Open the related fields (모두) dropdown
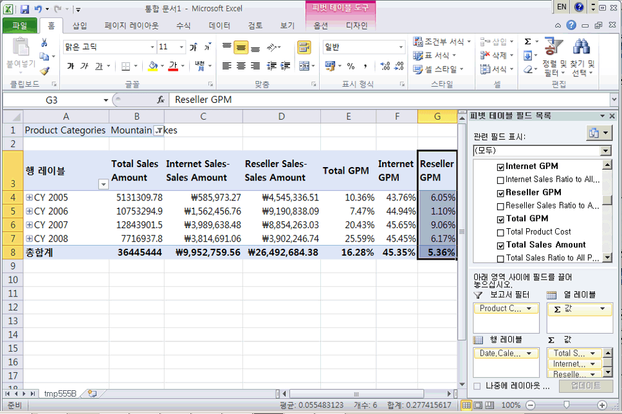The width and height of the screenshot is (622, 414). 605,150
